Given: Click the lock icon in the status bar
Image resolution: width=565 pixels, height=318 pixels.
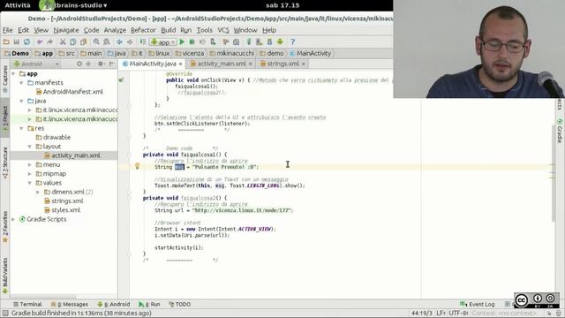Looking at the screenshot, I should 549,314.
